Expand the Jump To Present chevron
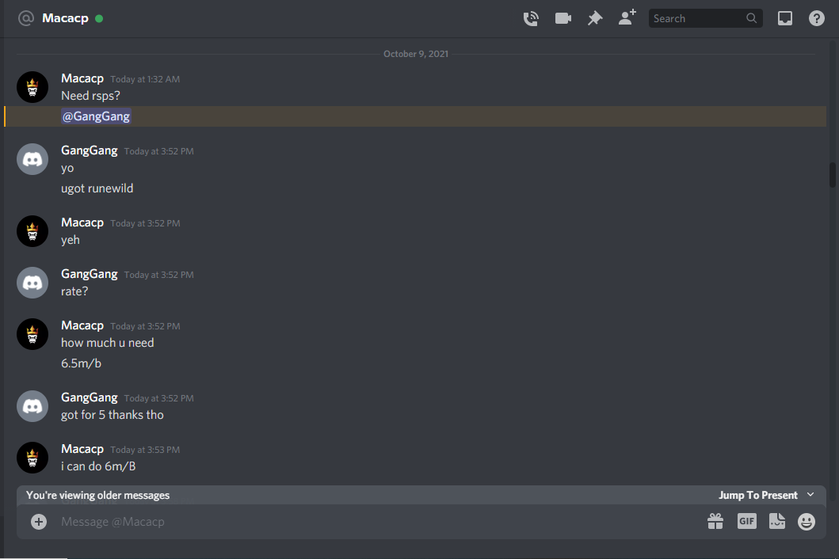The height and width of the screenshot is (559, 839). coord(810,495)
